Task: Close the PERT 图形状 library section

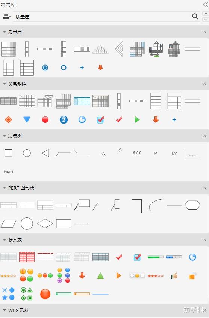Action: click(x=204, y=188)
